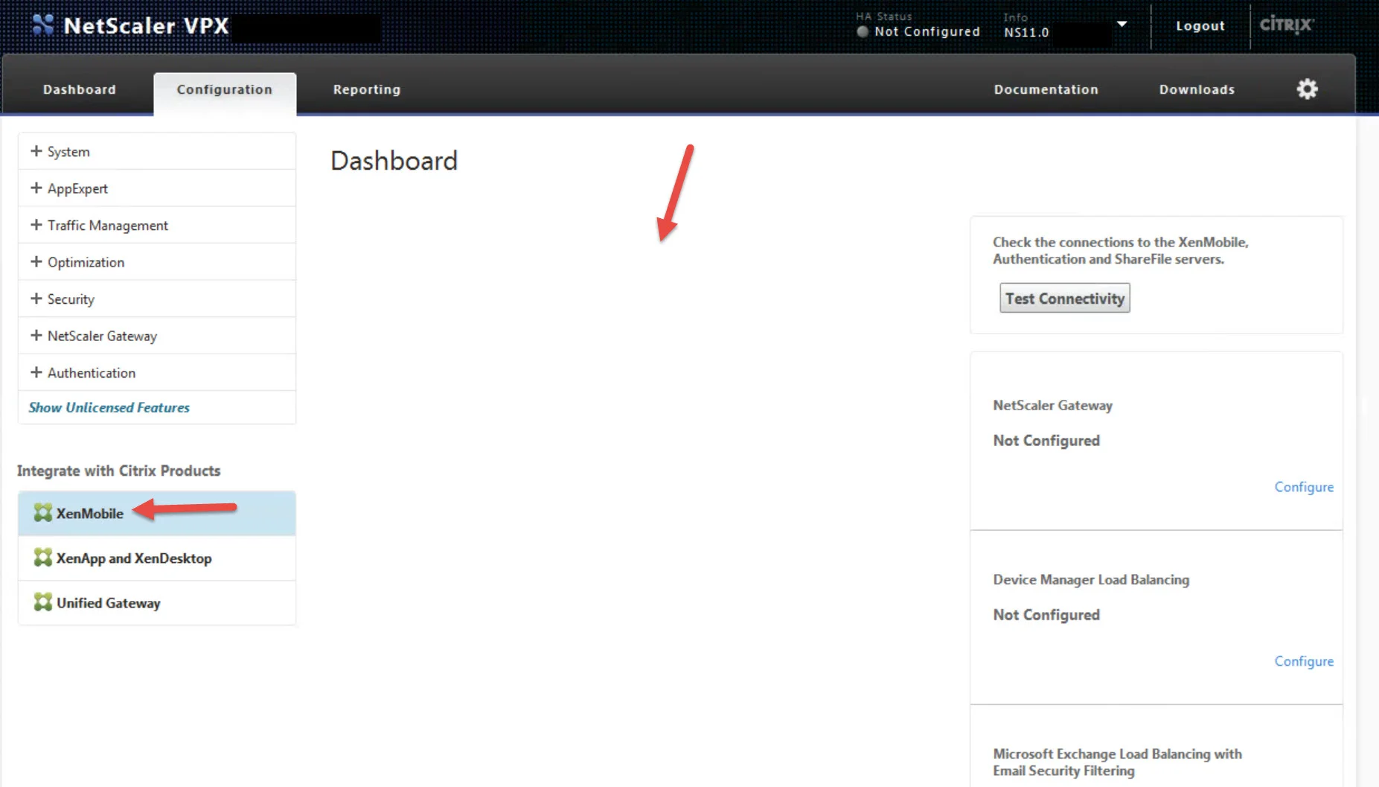Click NetScaler Gateway Not Configured status
Viewport: 1379px width, 787px height.
(1046, 441)
